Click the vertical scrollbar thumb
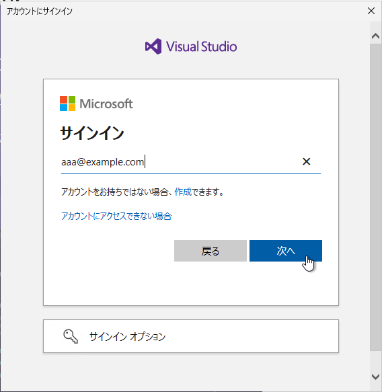Viewport: 382px width, 392px height. coord(375,197)
